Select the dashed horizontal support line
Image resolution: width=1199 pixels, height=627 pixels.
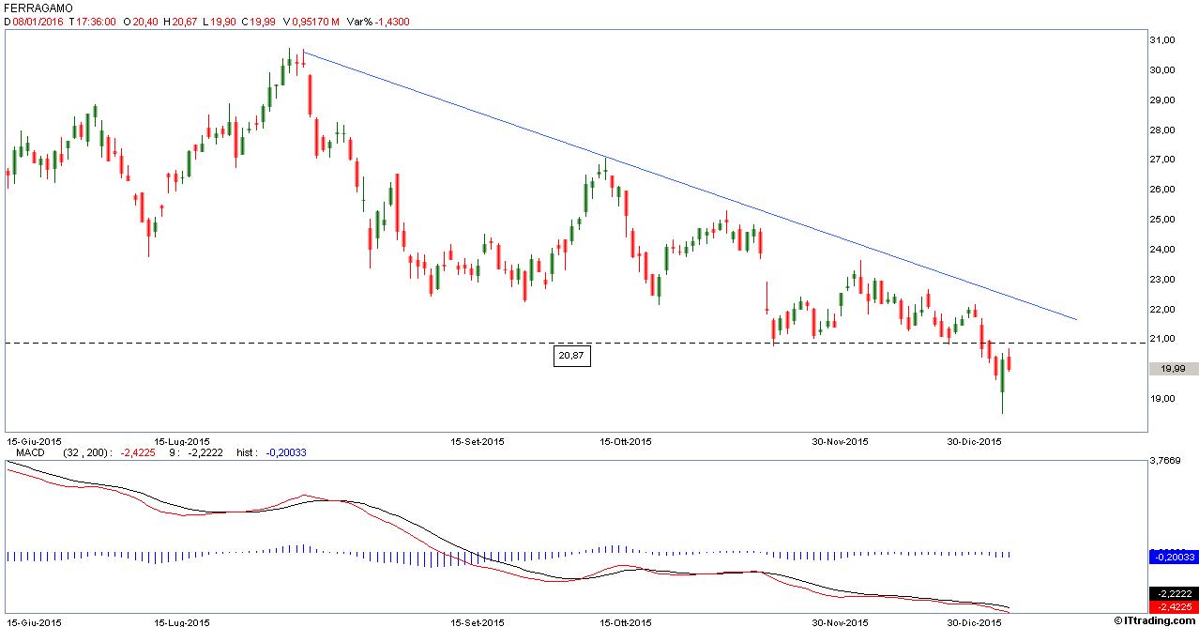click(x=375, y=343)
